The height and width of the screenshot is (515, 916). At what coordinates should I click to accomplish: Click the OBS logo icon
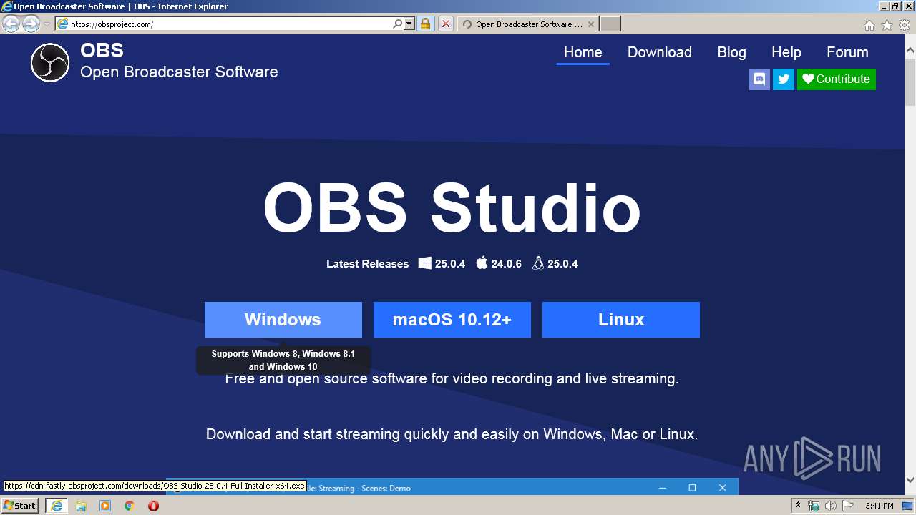coord(50,62)
